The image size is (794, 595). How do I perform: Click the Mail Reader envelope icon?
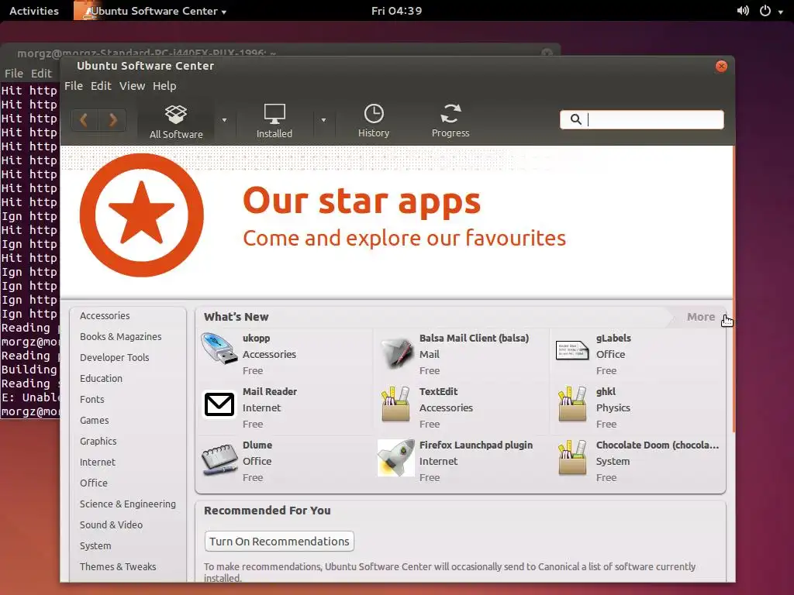[219, 404]
